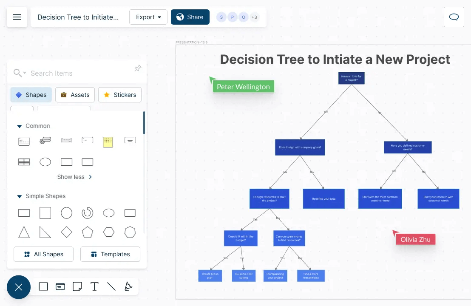Collapse the Common shapes section
Screen dimensions: 471x306
[19, 126]
